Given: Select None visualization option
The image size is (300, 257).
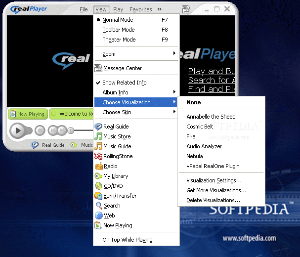Looking at the screenshot, I should (x=221, y=102).
